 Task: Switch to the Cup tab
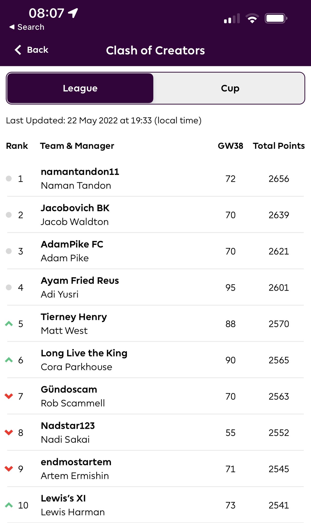tap(230, 88)
